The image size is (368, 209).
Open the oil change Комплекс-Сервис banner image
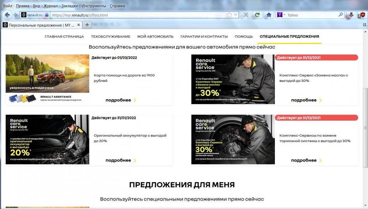(233, 79)
